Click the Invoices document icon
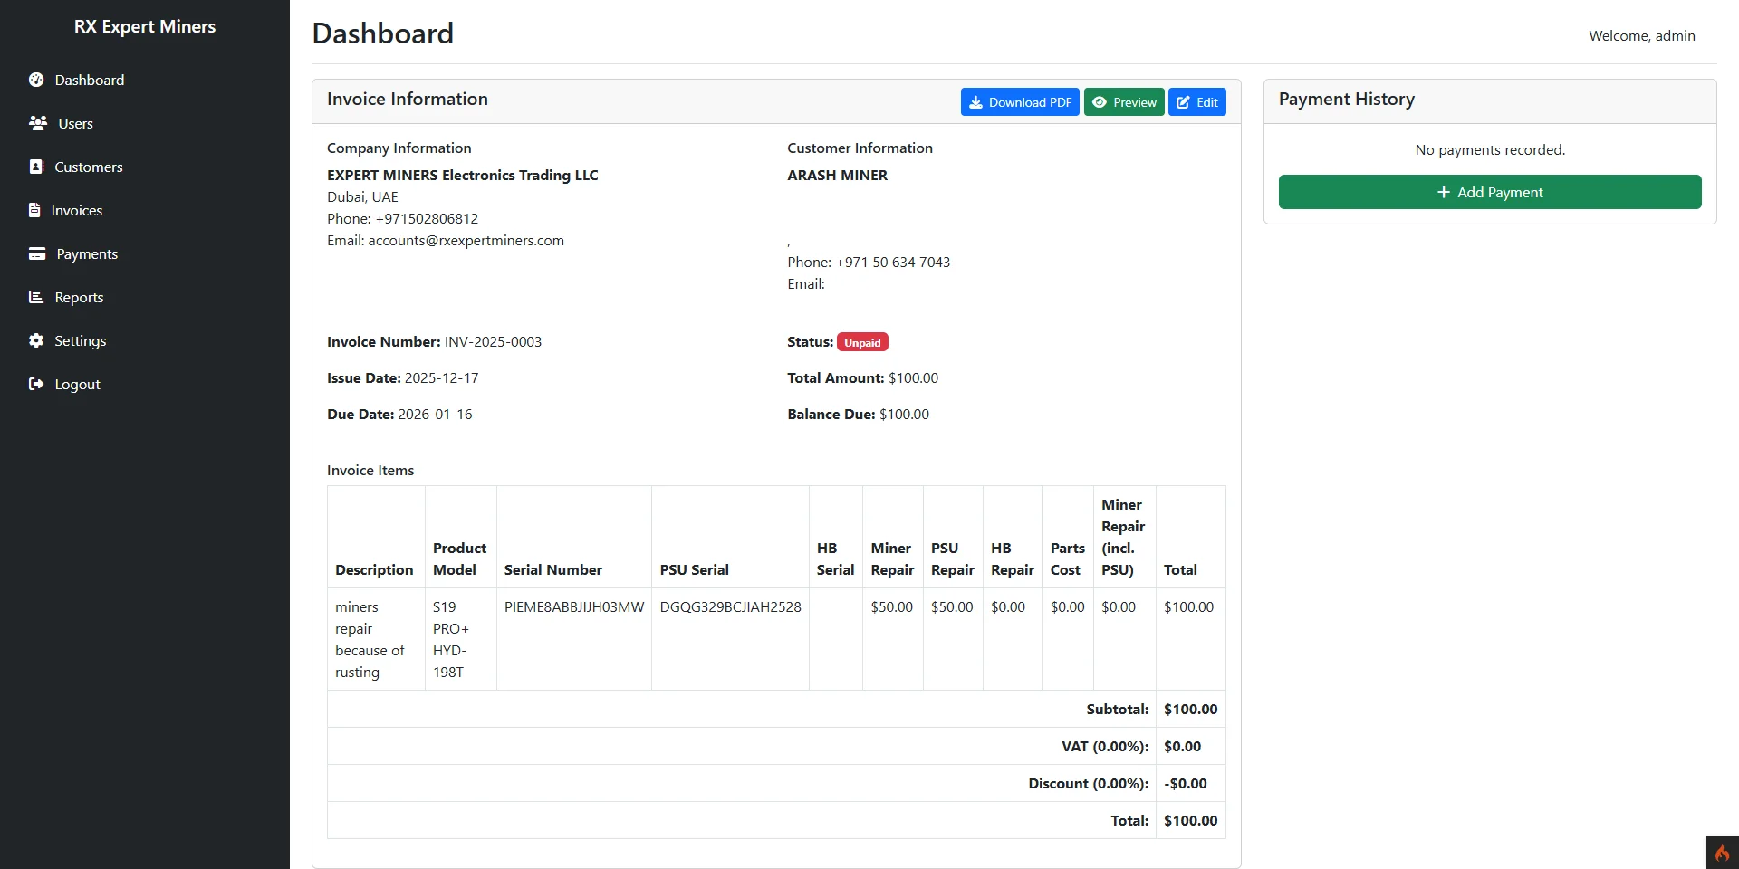The height and width of the screenshot is (869, 1739). (34, 210)
